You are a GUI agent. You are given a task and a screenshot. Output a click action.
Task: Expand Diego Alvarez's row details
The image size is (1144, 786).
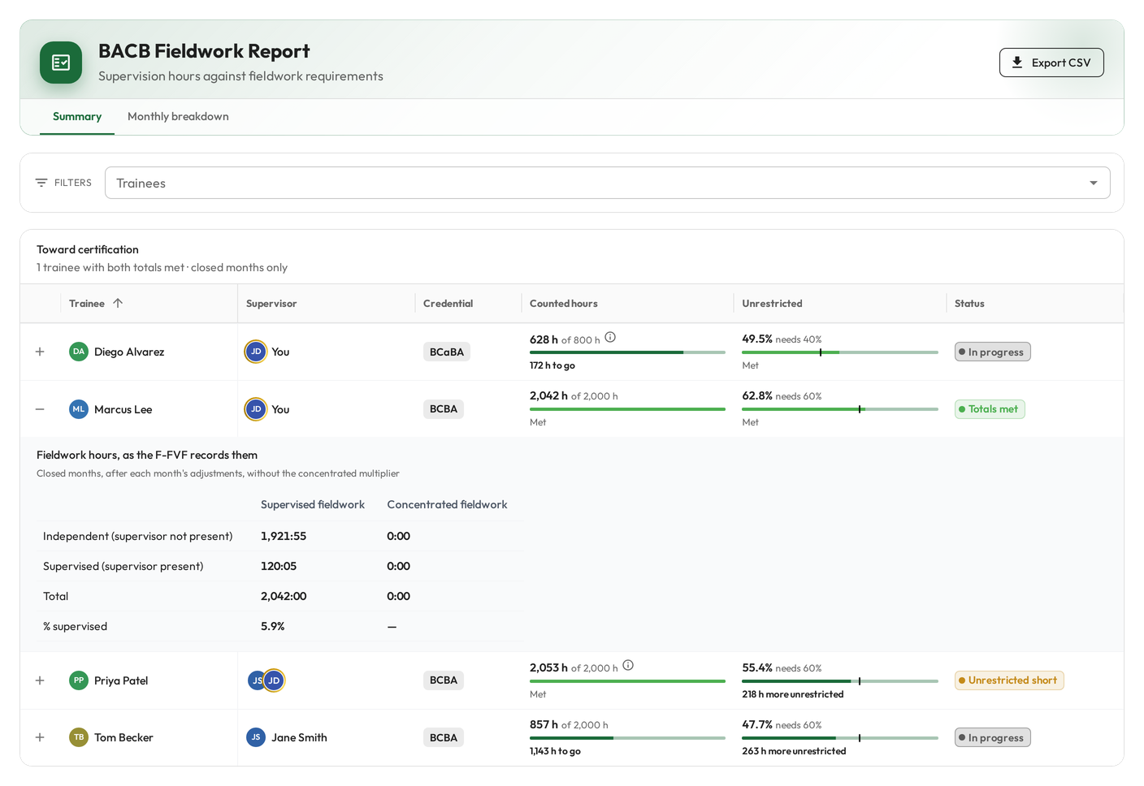click(40, 352)
